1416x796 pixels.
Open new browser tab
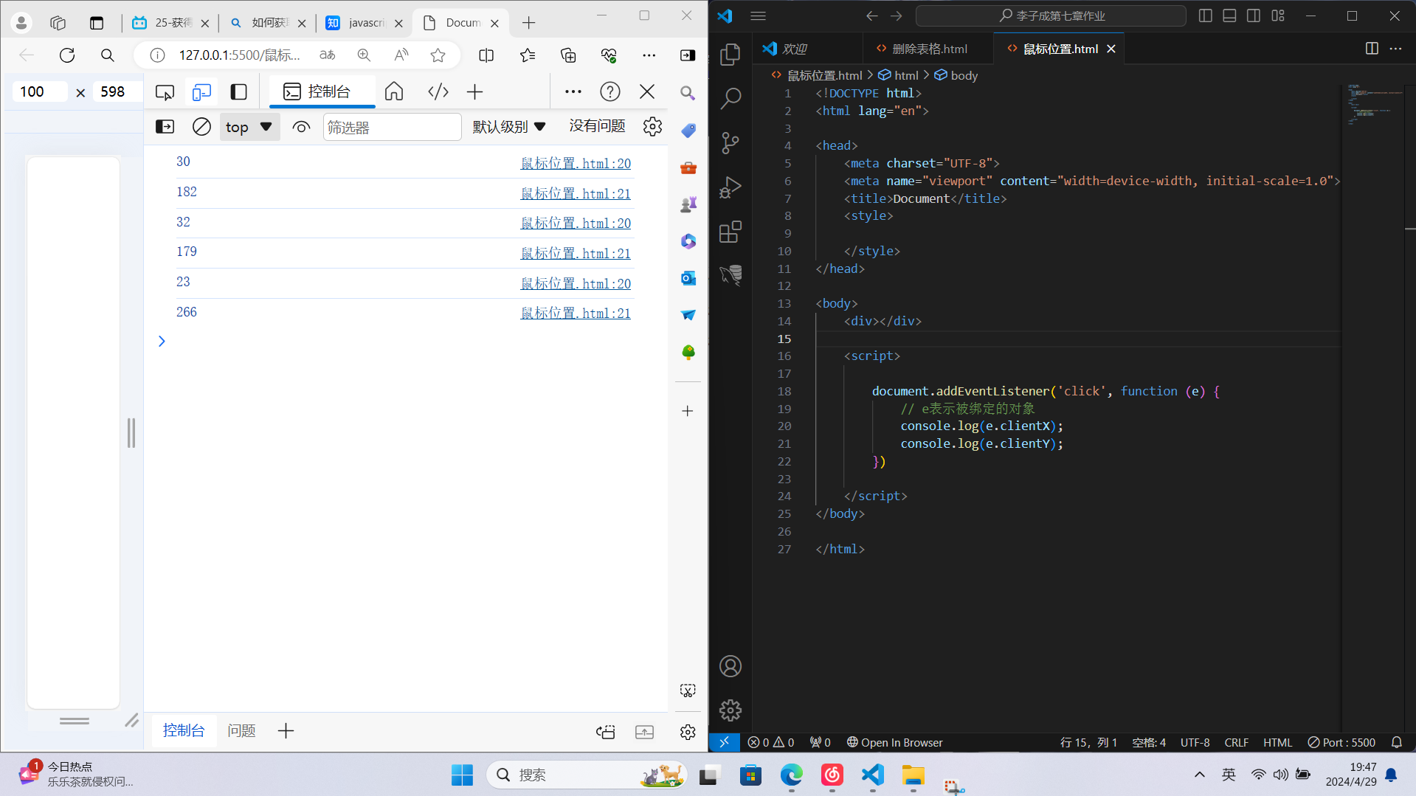pyautogui.click(x=528, y=23)
